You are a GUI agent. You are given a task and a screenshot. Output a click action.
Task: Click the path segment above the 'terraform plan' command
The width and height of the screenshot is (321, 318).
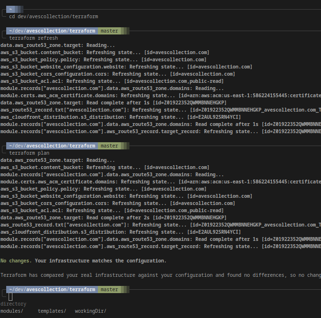[x=52, y=146]
